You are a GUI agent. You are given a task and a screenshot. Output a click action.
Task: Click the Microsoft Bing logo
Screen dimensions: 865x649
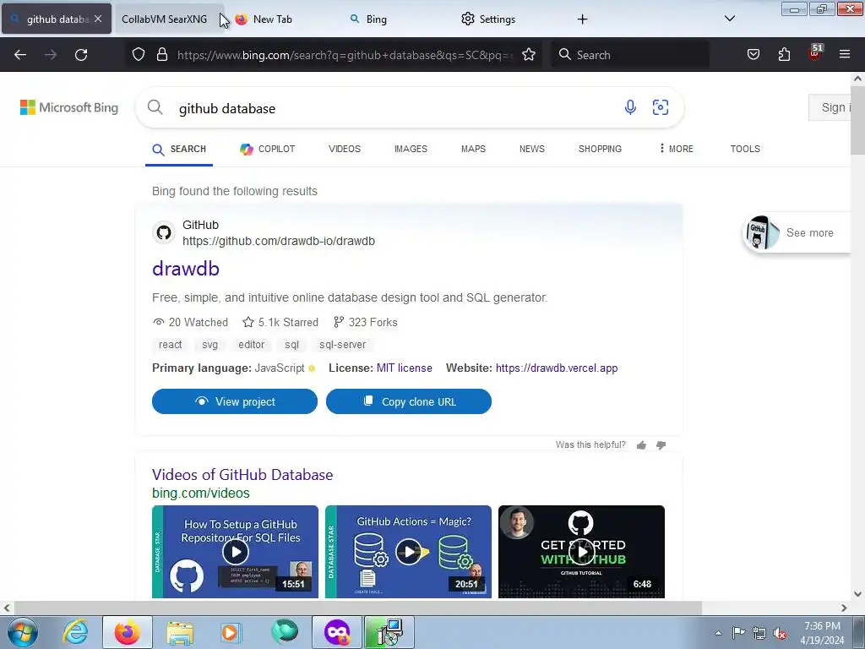[69, 107]
